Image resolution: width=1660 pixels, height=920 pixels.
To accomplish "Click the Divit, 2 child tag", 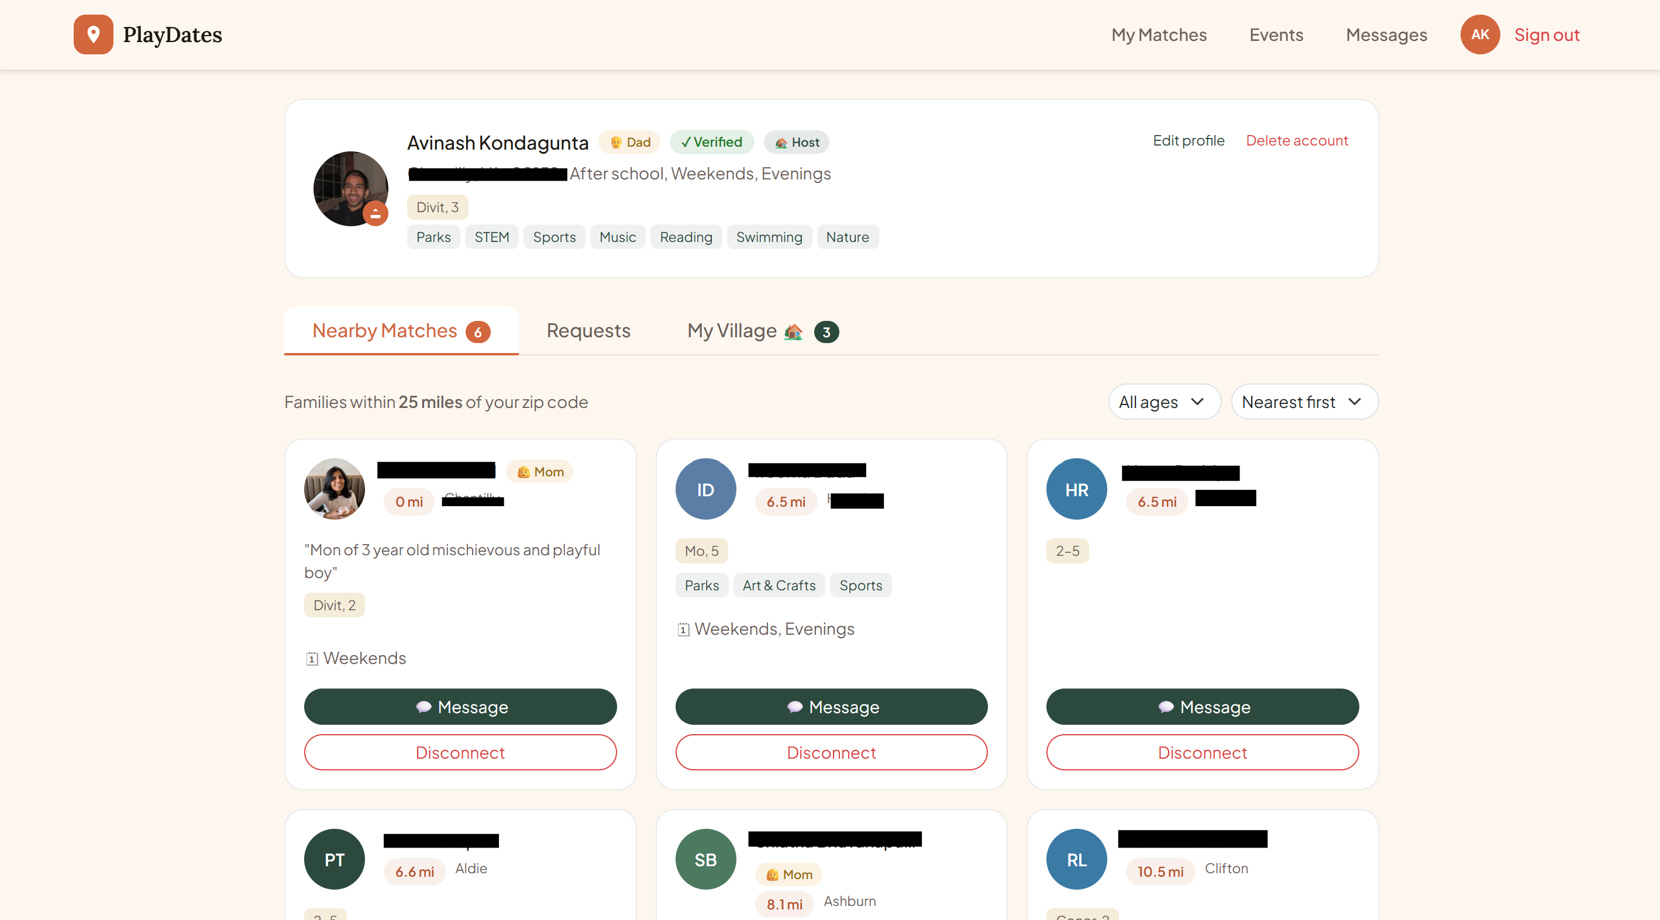I will (x=335, y=605).
